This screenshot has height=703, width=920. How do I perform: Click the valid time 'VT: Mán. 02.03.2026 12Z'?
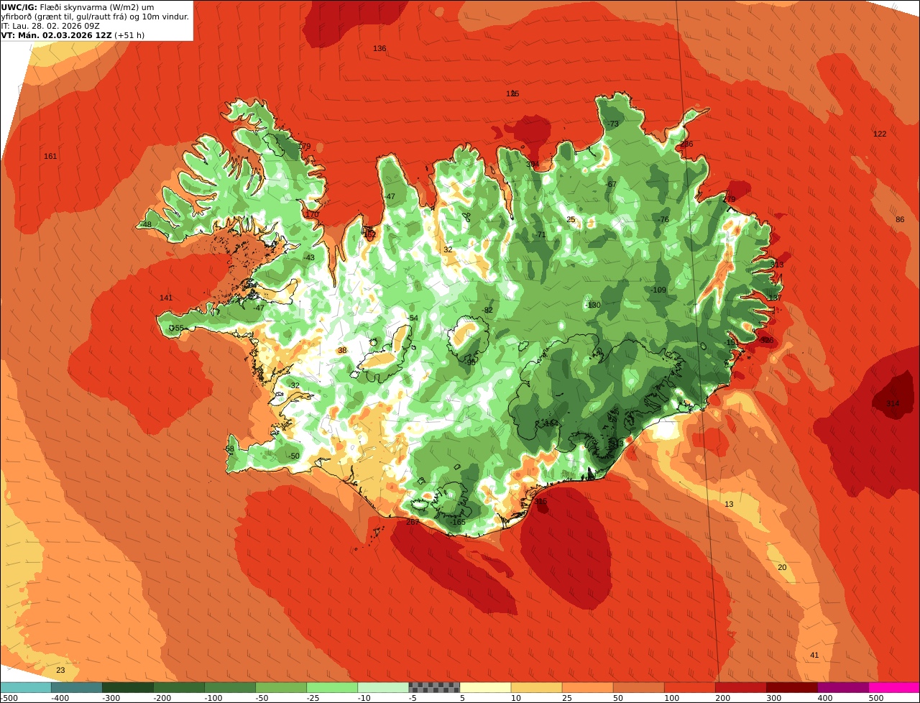(56, 35)
